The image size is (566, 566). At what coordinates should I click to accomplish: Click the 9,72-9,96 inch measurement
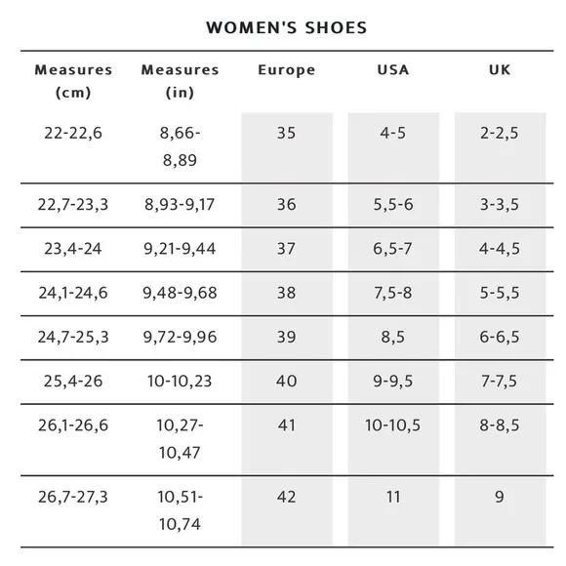[x=180, y=337]
